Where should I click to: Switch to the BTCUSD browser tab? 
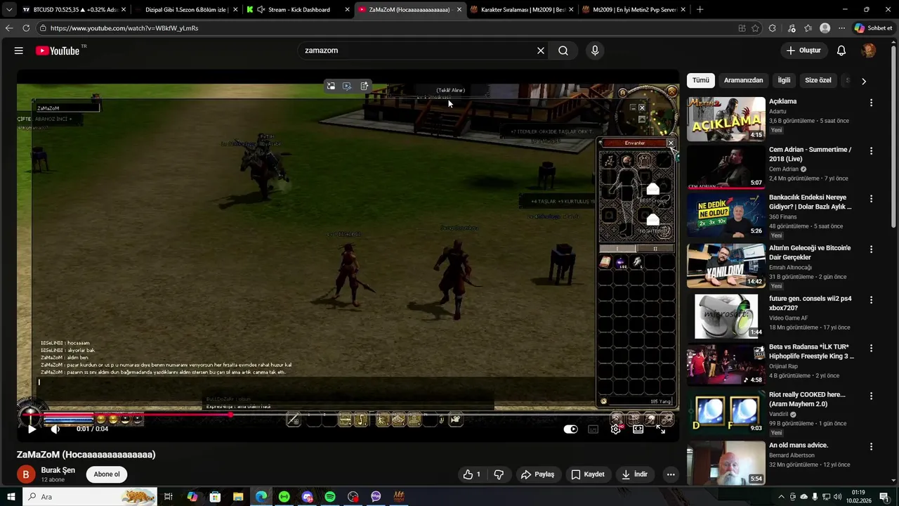click(x=74, y=10)
